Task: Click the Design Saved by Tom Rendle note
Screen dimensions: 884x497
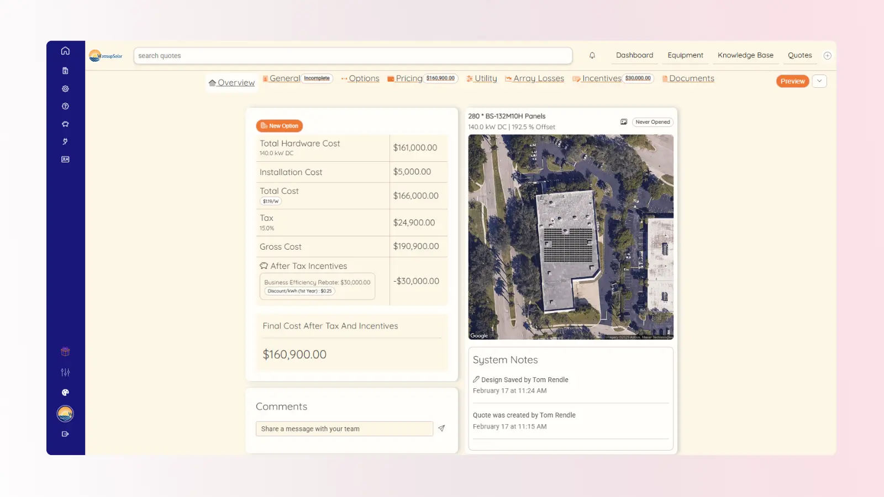Action: tap(524, 380)
